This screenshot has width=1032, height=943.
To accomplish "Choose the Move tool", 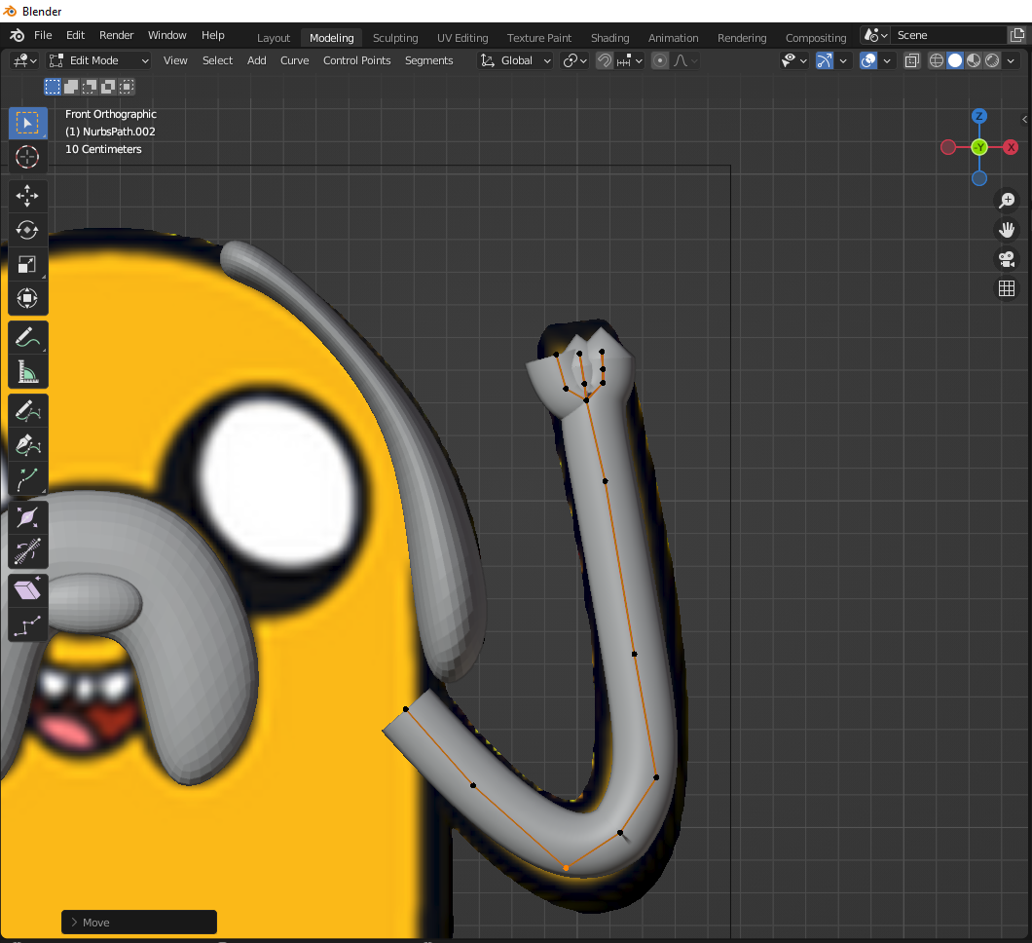I will coord(27,196).
